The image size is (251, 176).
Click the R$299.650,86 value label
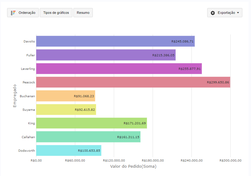[218, 82]
